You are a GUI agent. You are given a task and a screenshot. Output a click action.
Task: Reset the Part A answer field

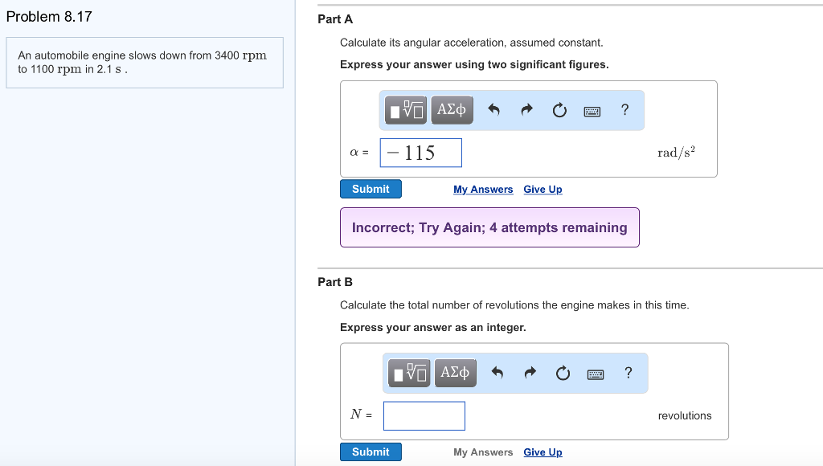click(559, 111)
